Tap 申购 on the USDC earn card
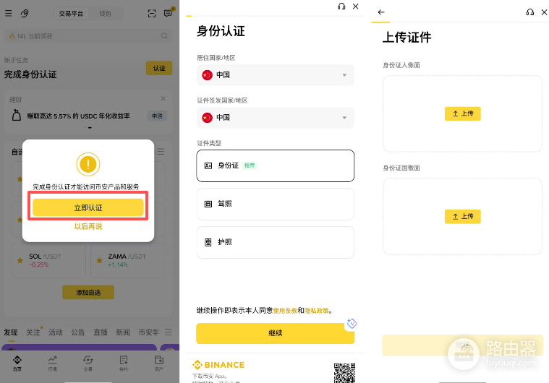Viewport: 549px width, 383px height. [157, 116]
